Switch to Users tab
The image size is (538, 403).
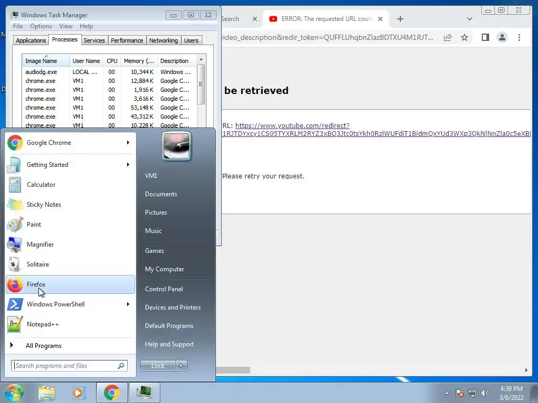tap(191, 40)
